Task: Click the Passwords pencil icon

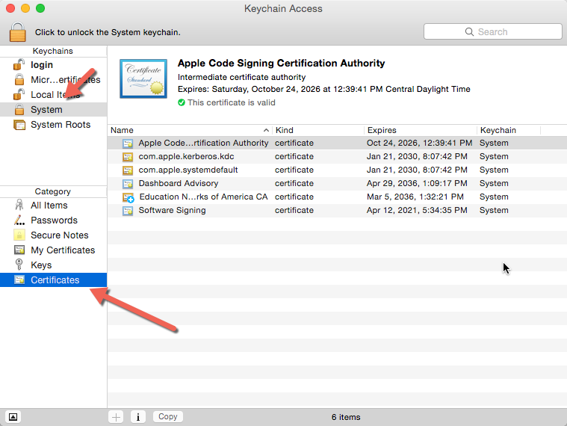Action: [19, 220]
